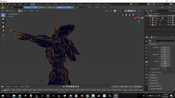Select the Sample Weight eyedropper tool
175x98 pixels.
[3, 35]
